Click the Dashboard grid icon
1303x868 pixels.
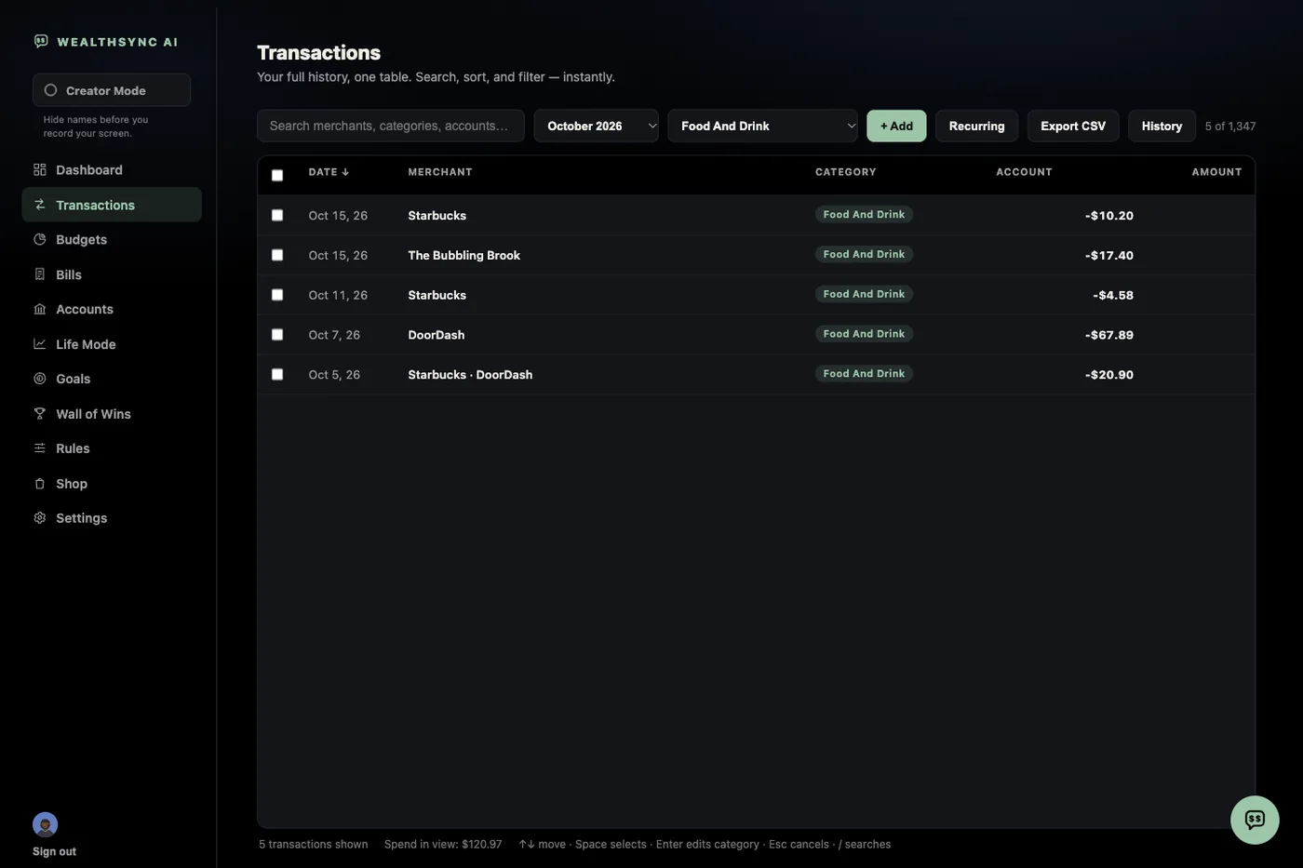click(40, 169)
